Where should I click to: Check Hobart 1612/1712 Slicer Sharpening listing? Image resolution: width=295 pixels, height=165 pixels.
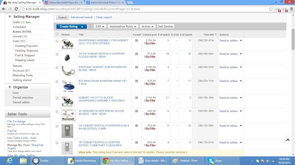click(57, 98)
